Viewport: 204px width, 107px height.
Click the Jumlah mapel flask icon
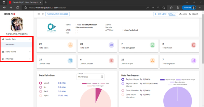tap(152, 61)
